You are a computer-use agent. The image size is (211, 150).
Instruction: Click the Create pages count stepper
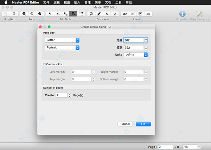point(69,95)
